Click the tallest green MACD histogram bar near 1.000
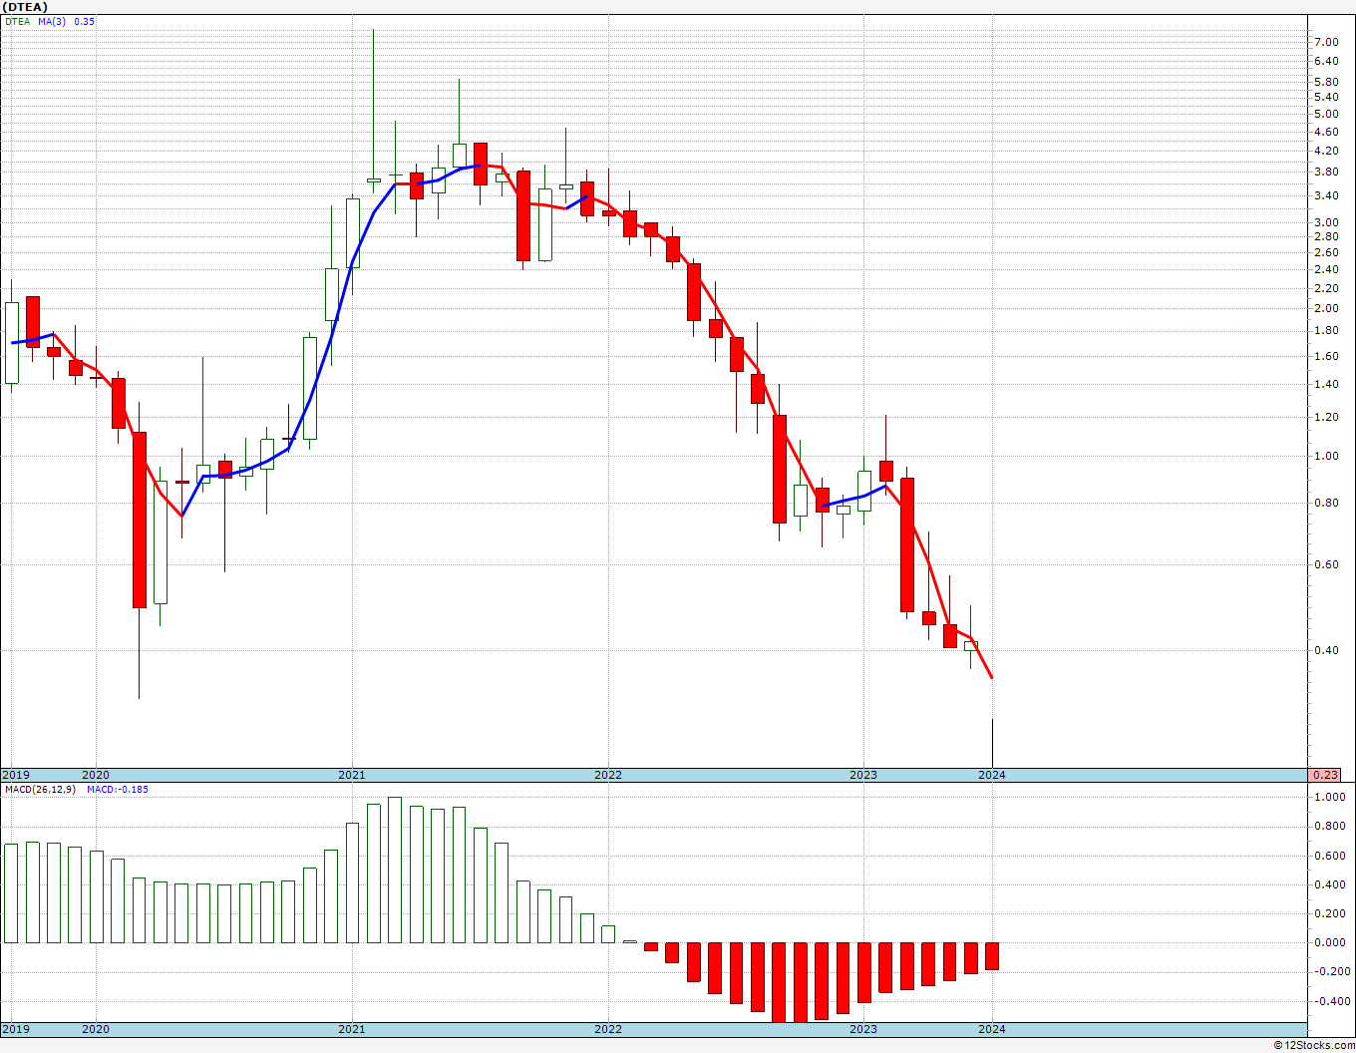1356x1053 pixels. [x=395, y=870]
